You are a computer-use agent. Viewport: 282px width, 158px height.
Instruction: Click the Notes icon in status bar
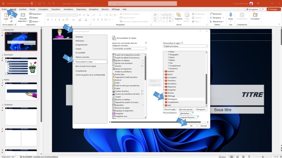point(220,157)
